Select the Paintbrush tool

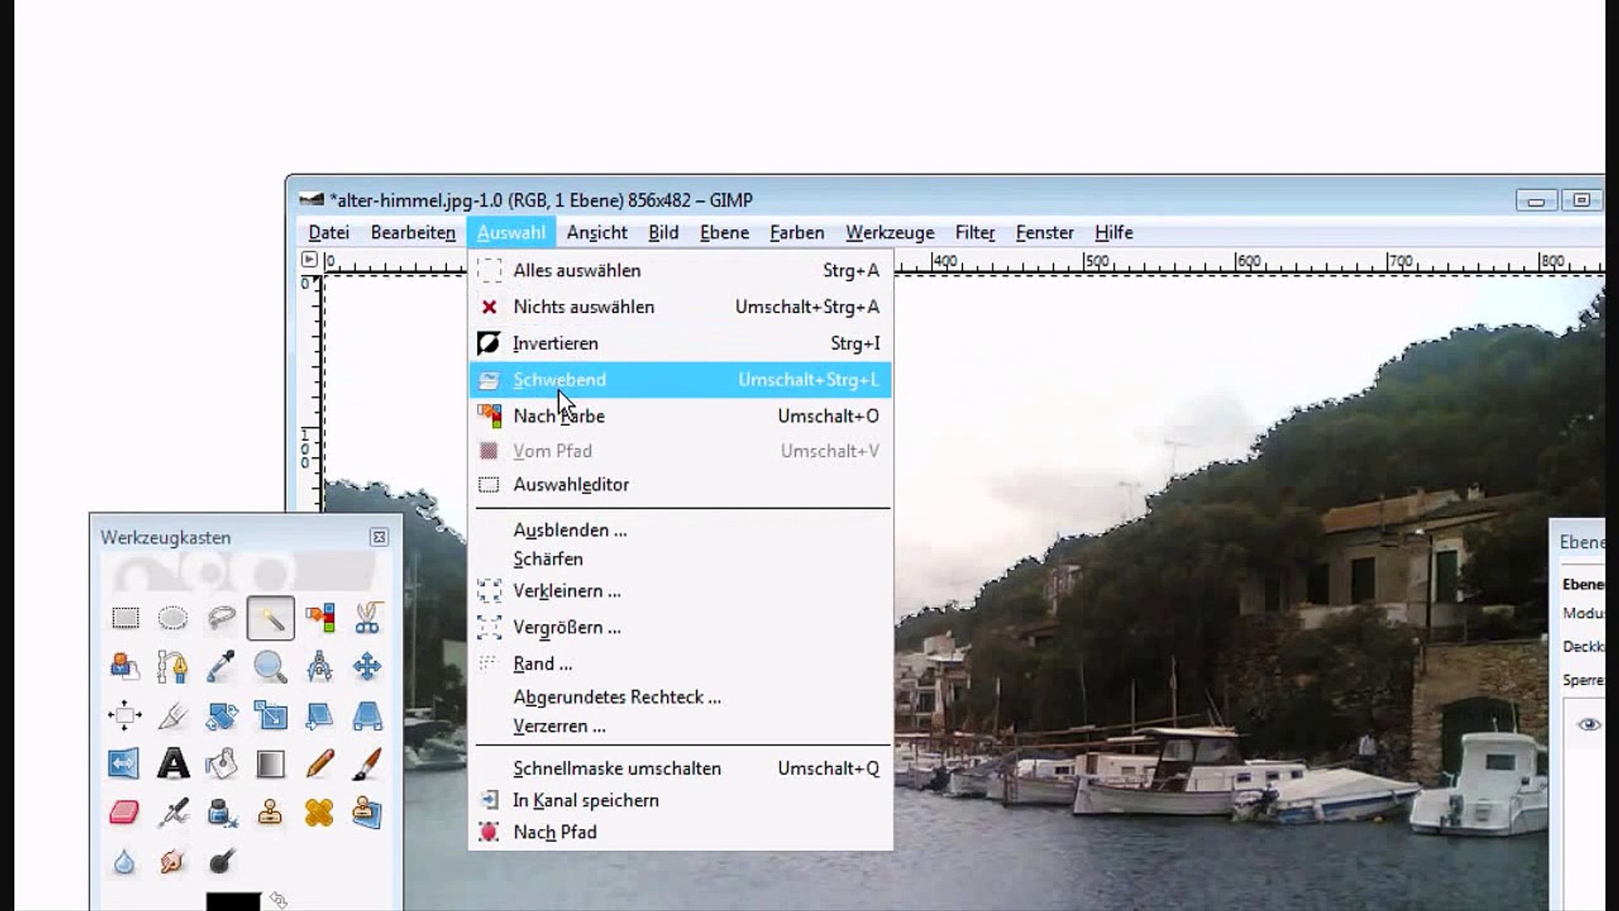(x=368, y=764)
